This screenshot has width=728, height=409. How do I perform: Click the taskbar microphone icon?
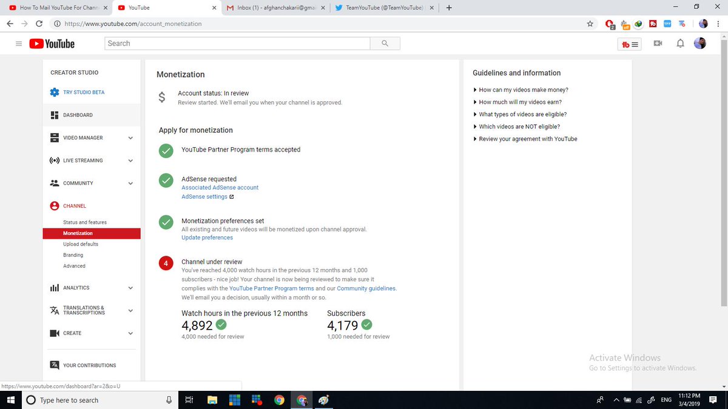click(x=169, y=400)
